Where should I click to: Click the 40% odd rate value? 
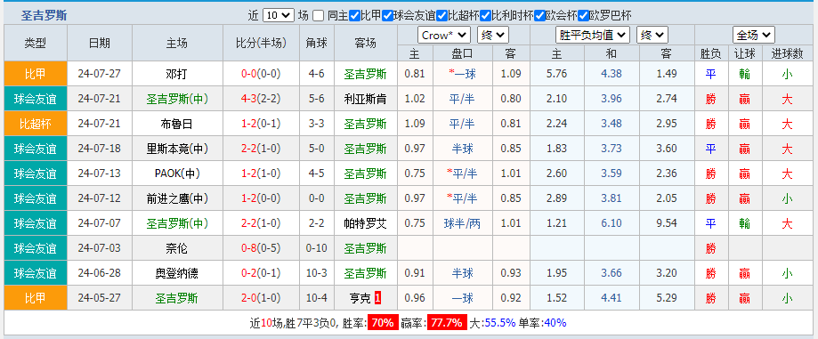[555, 323]
